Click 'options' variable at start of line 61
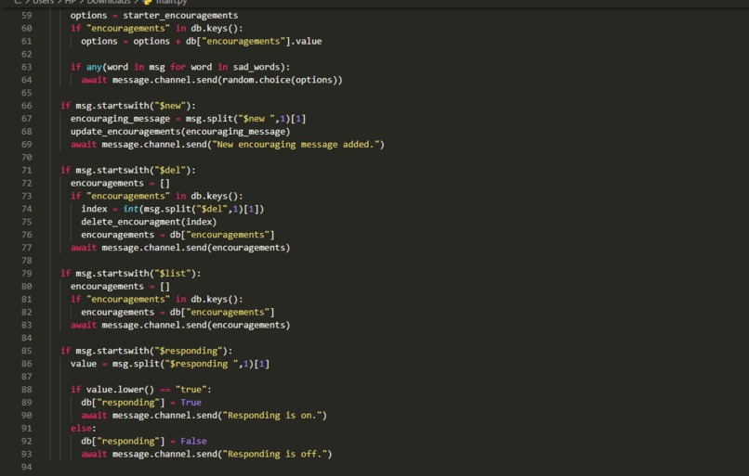Viewport: 749px width, 476px height. (99, 41)
